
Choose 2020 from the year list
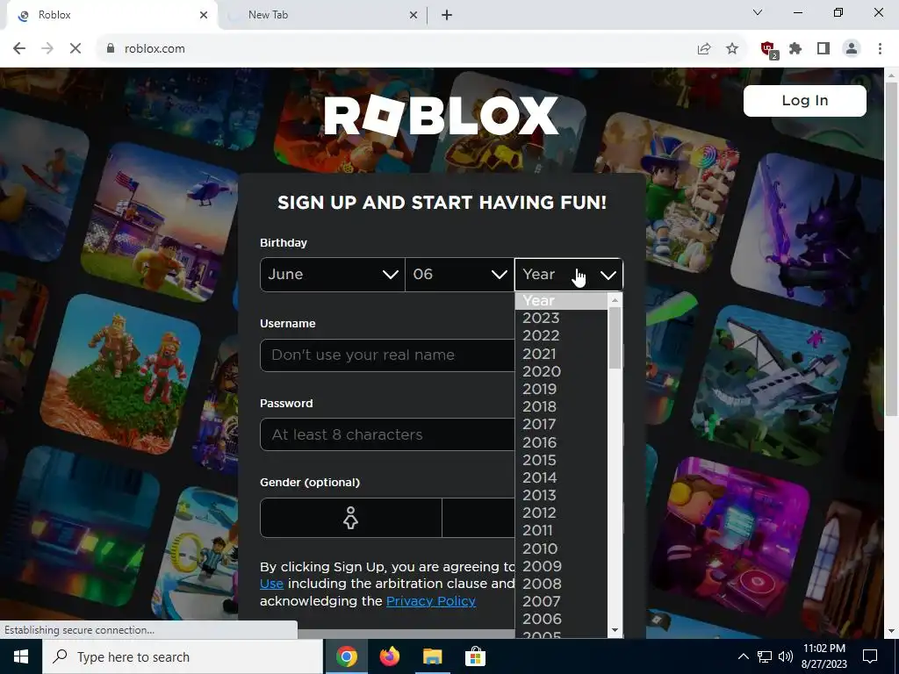(561, 371)
